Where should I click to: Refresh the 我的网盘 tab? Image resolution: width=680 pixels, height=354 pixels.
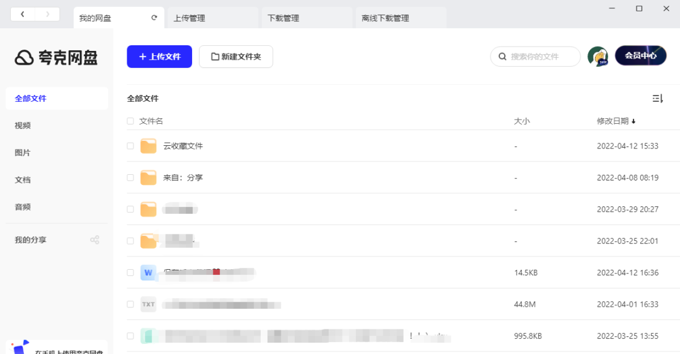[x=154, y=18]
